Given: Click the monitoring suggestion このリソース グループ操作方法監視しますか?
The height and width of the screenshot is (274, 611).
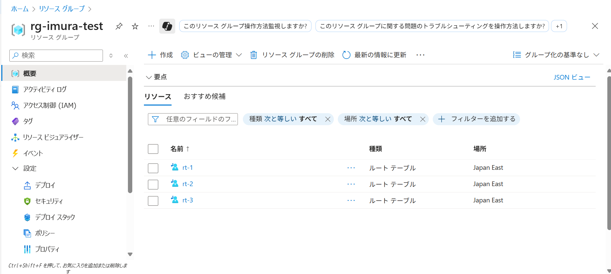Looking at the screenshot, I should 245,26.
